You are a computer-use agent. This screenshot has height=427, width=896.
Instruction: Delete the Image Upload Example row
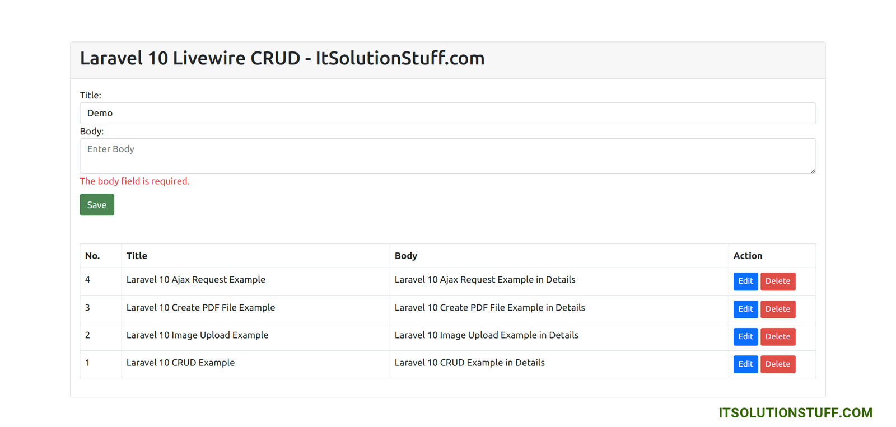[777, 336]
